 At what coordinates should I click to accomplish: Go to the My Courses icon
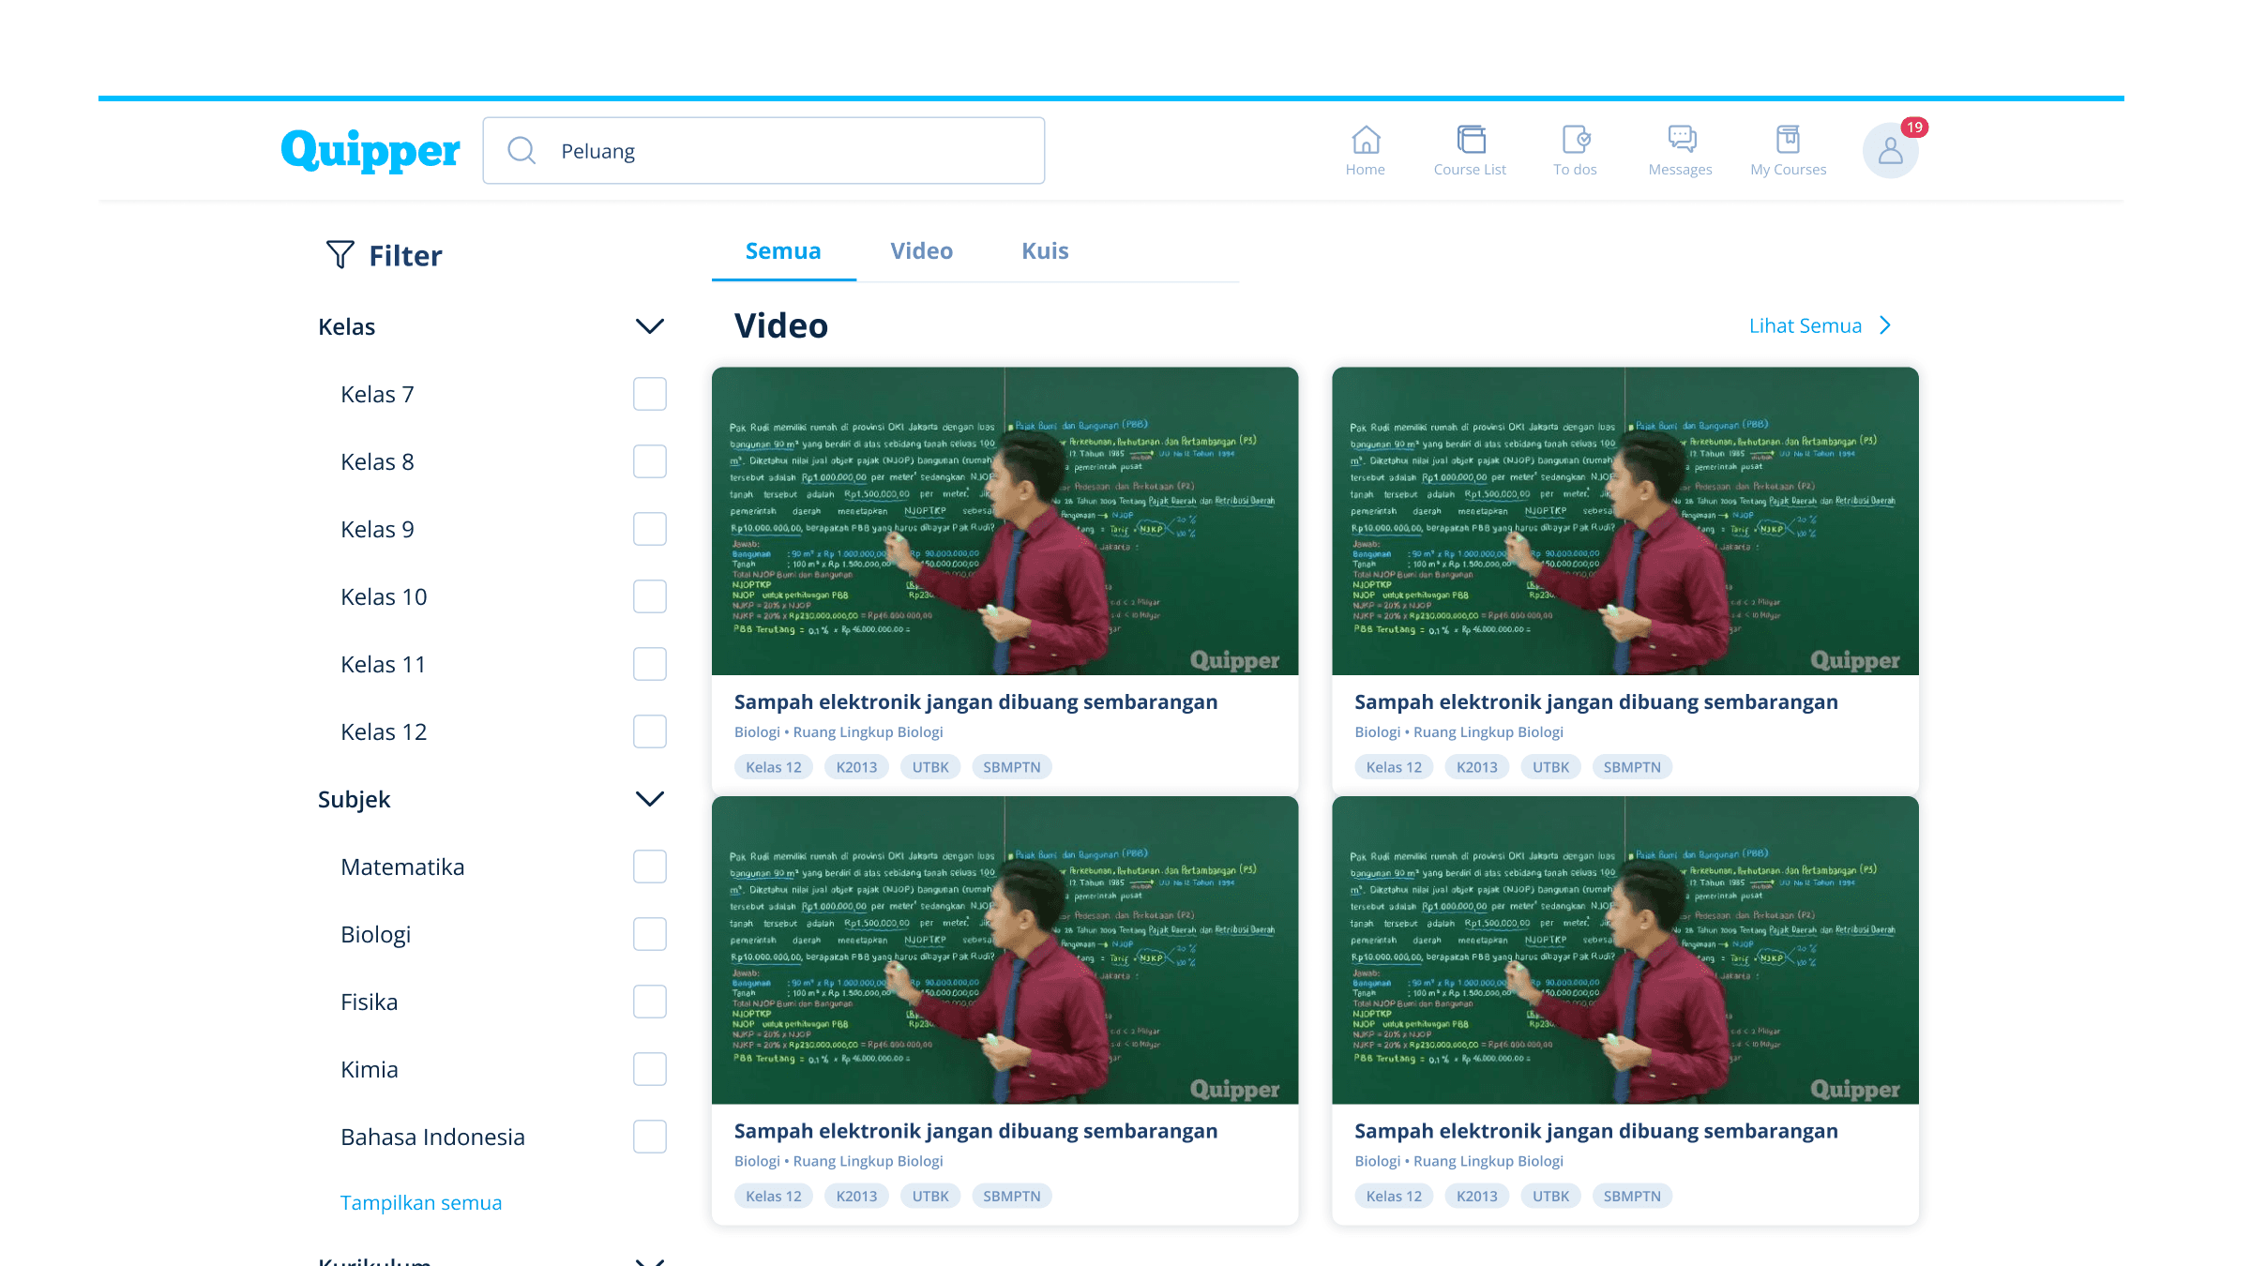coord(1788,140)
